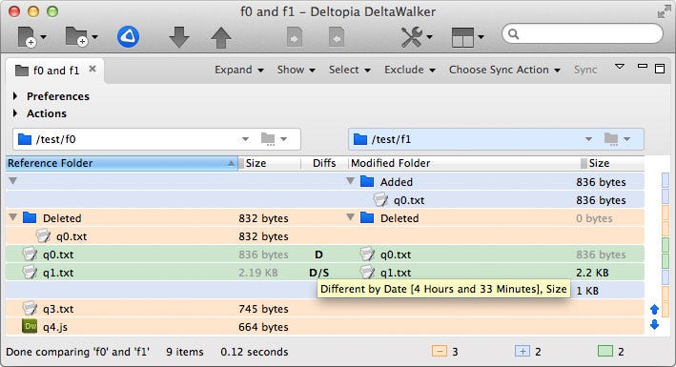The height and width of the screenshot is (367, 676).
Task: Enter full screen with corner arrows icon
Action: [x=664, y=12]
